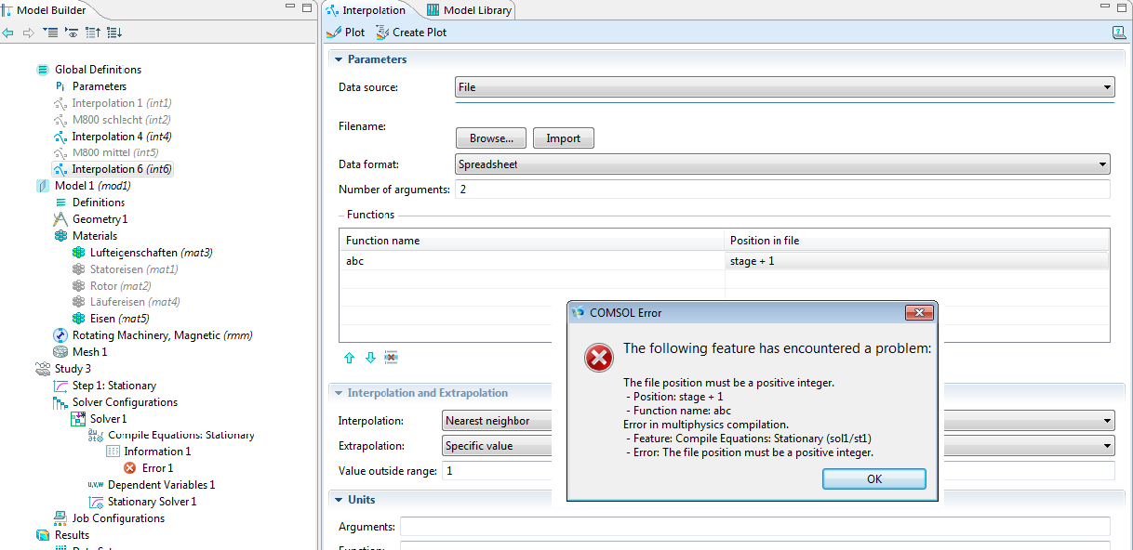Click the cyan up arrow below Functions table

(350, 358)
